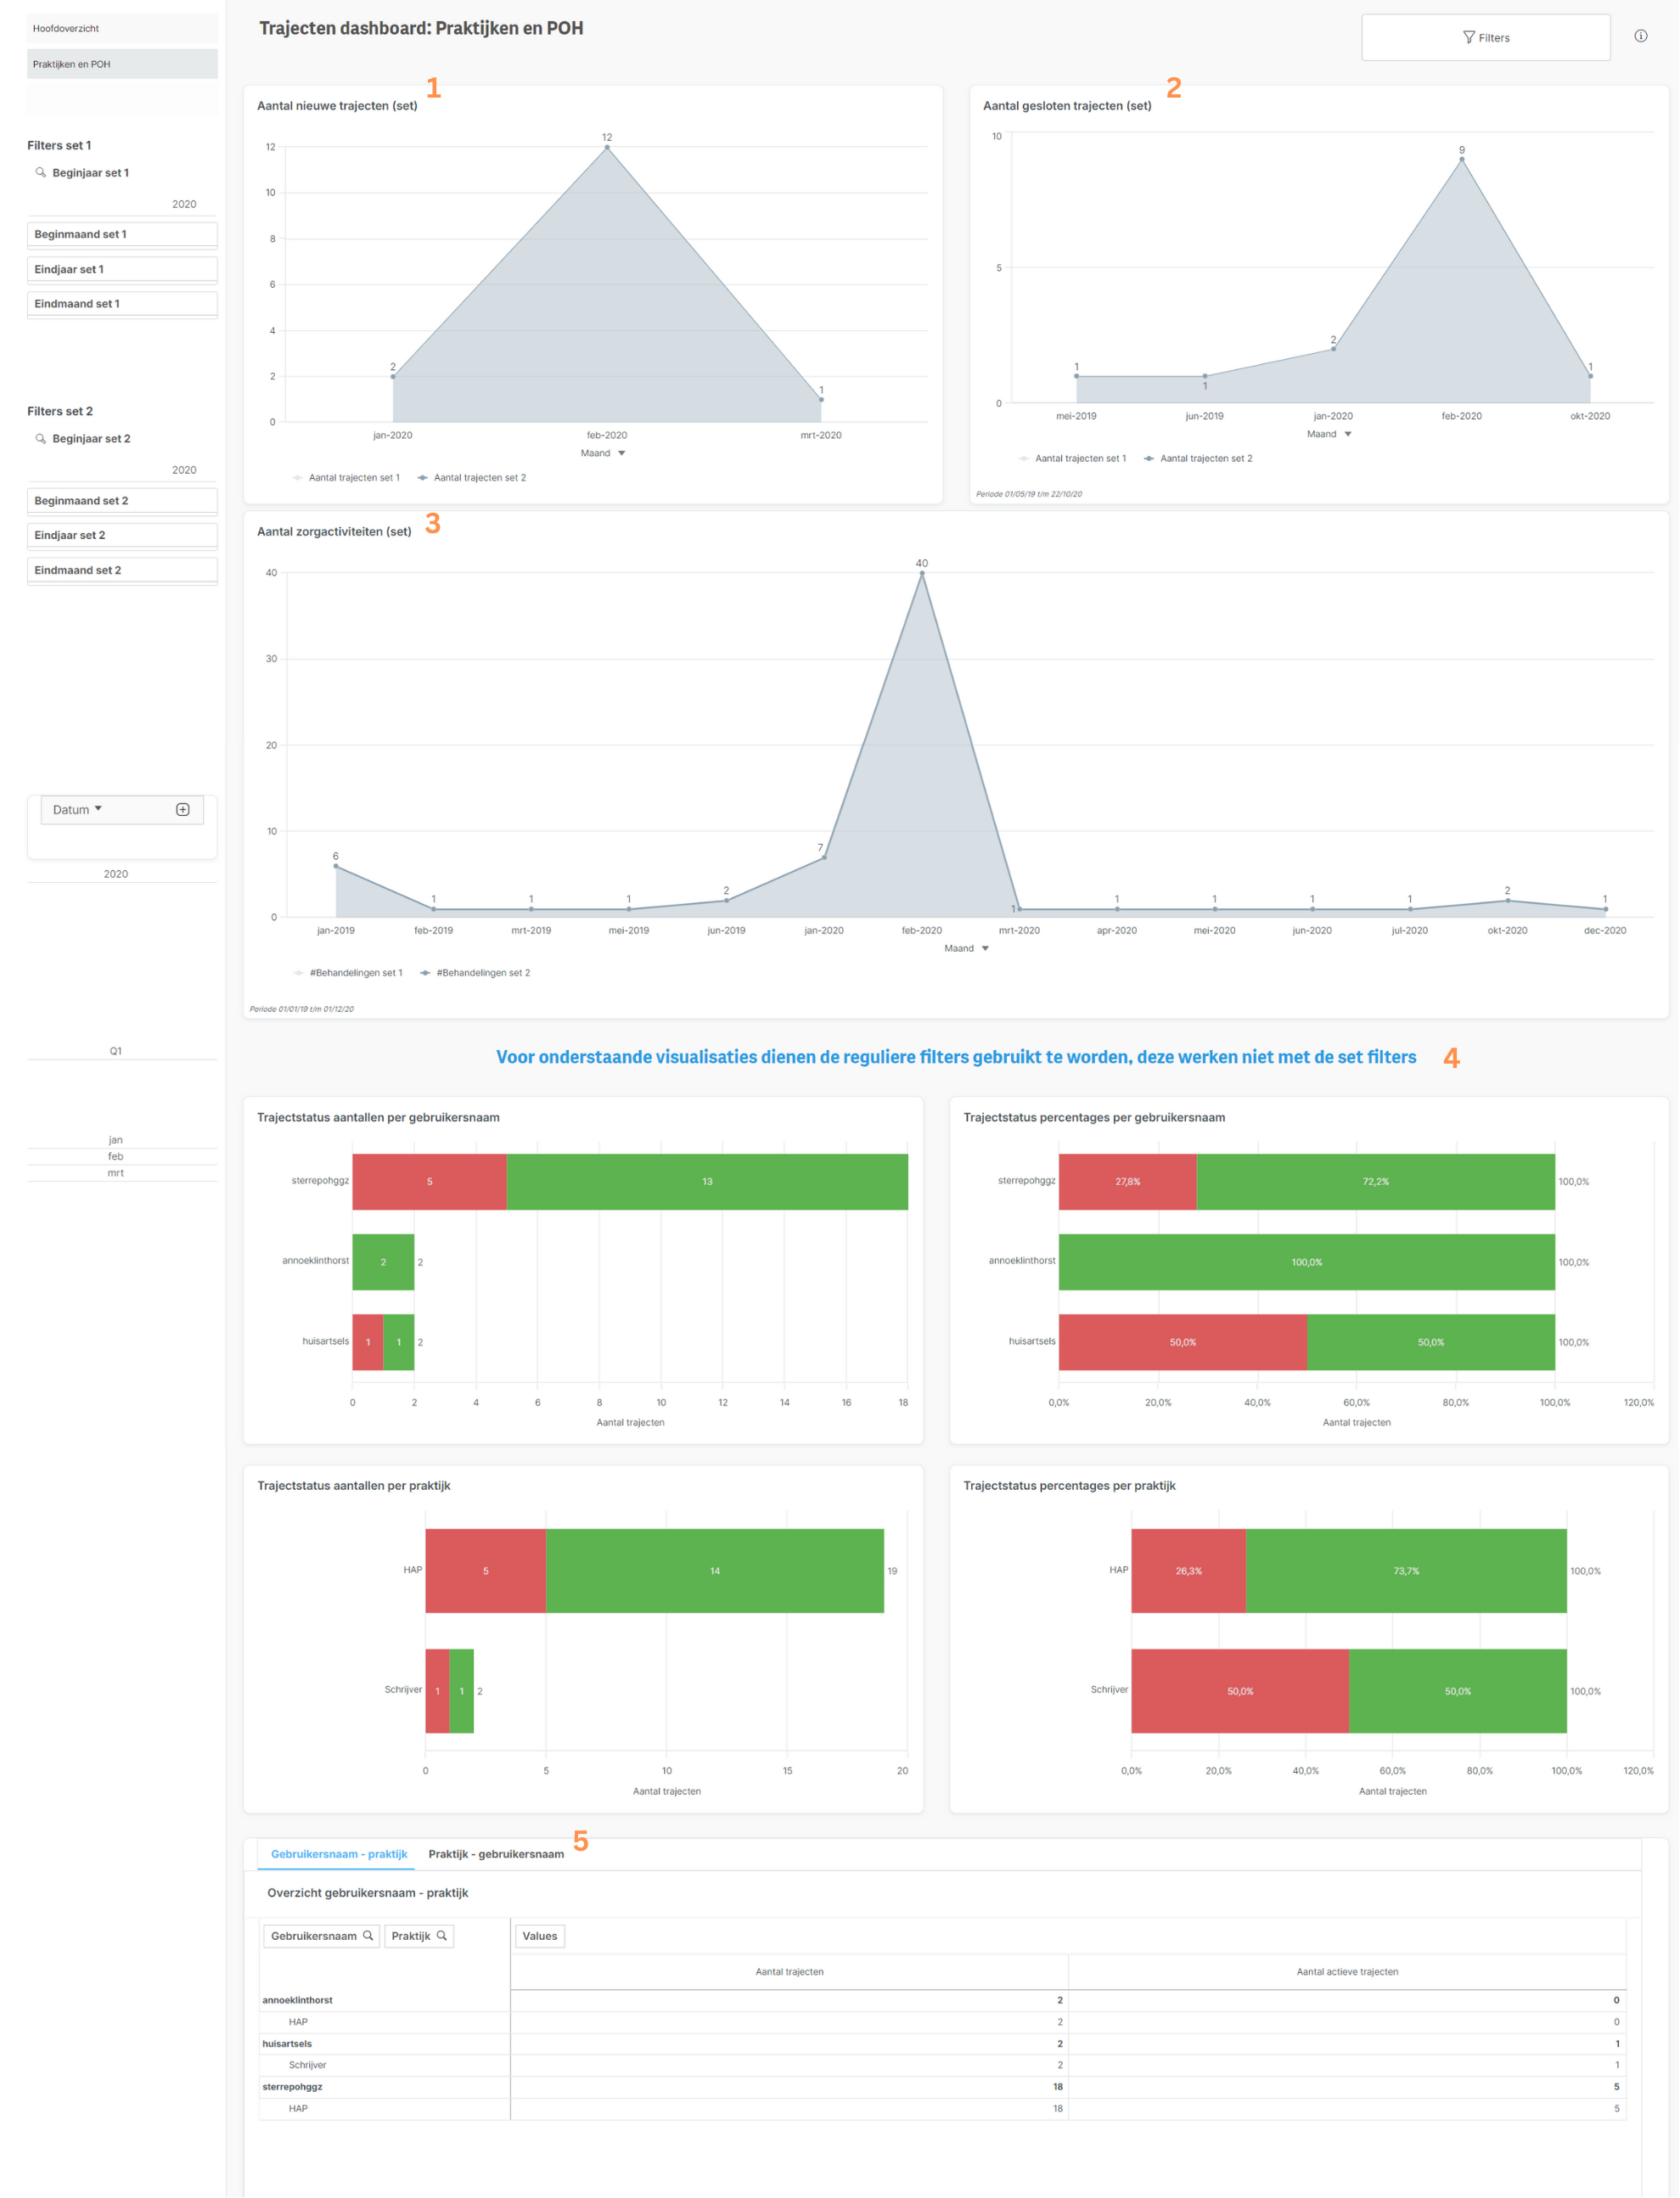Expand the Datum dropdown
This screenshot has width=1680, height=2198.
tap(78, 810)
